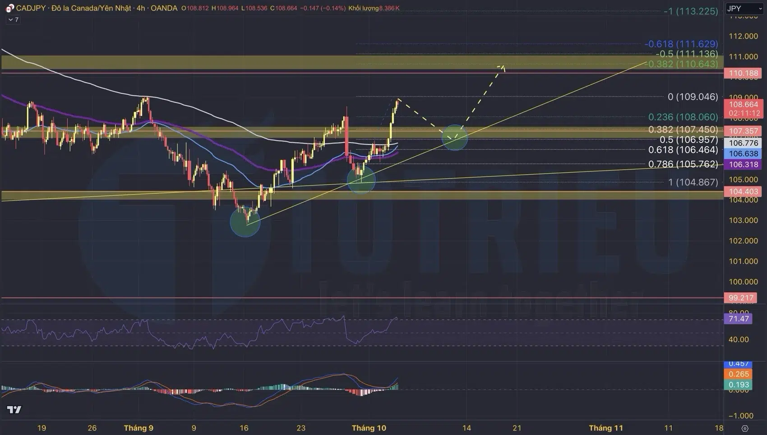Click the 103.000 price scale value
This screenshot has height=435, width=767.
(744, 220)
